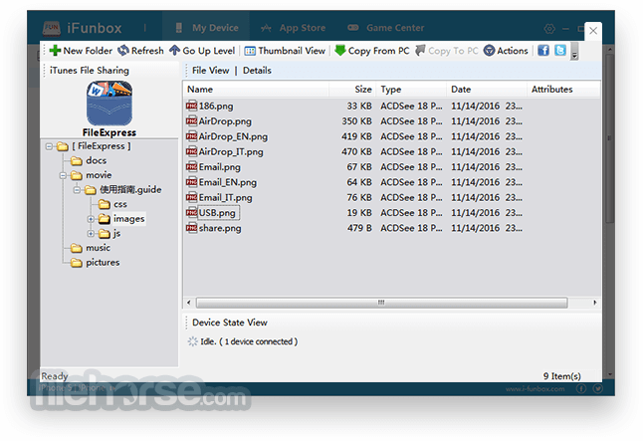
Task: Open the toolbar overflow dropdown arrow
Action: pos(574,52)
